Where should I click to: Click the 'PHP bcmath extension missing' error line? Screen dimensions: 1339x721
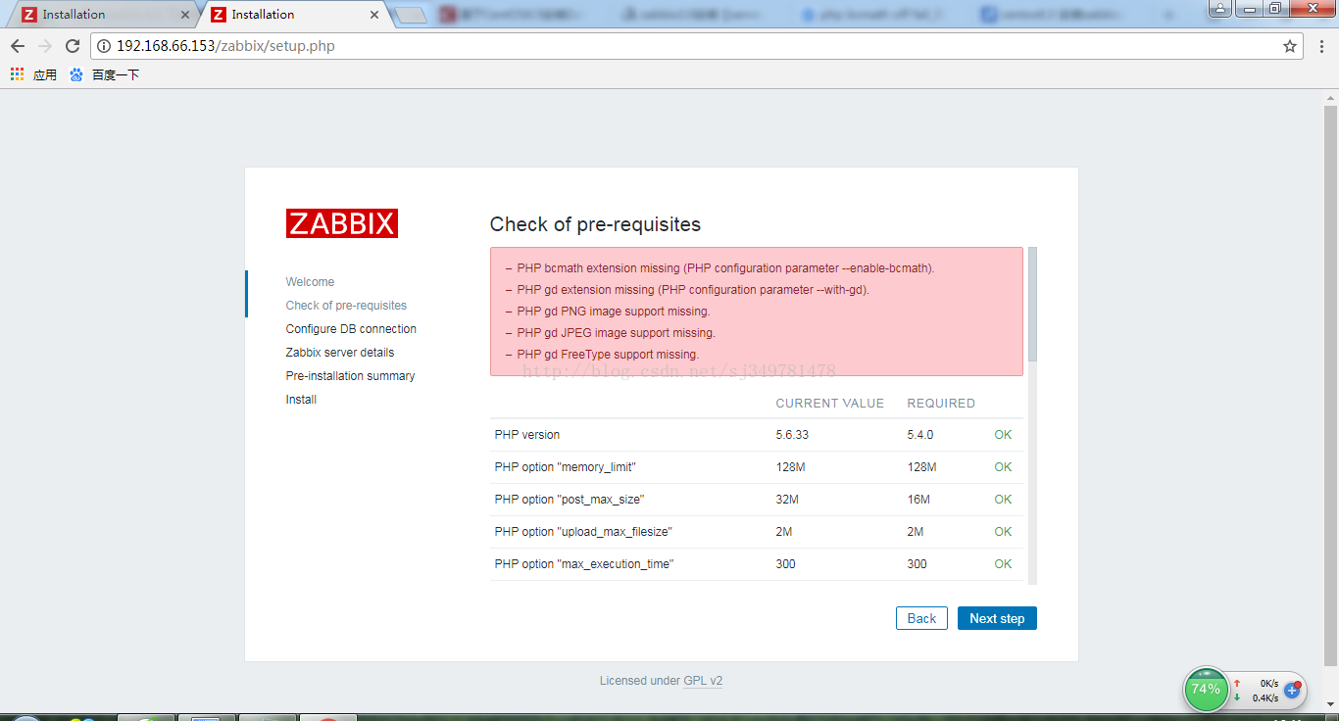[725, 268]
